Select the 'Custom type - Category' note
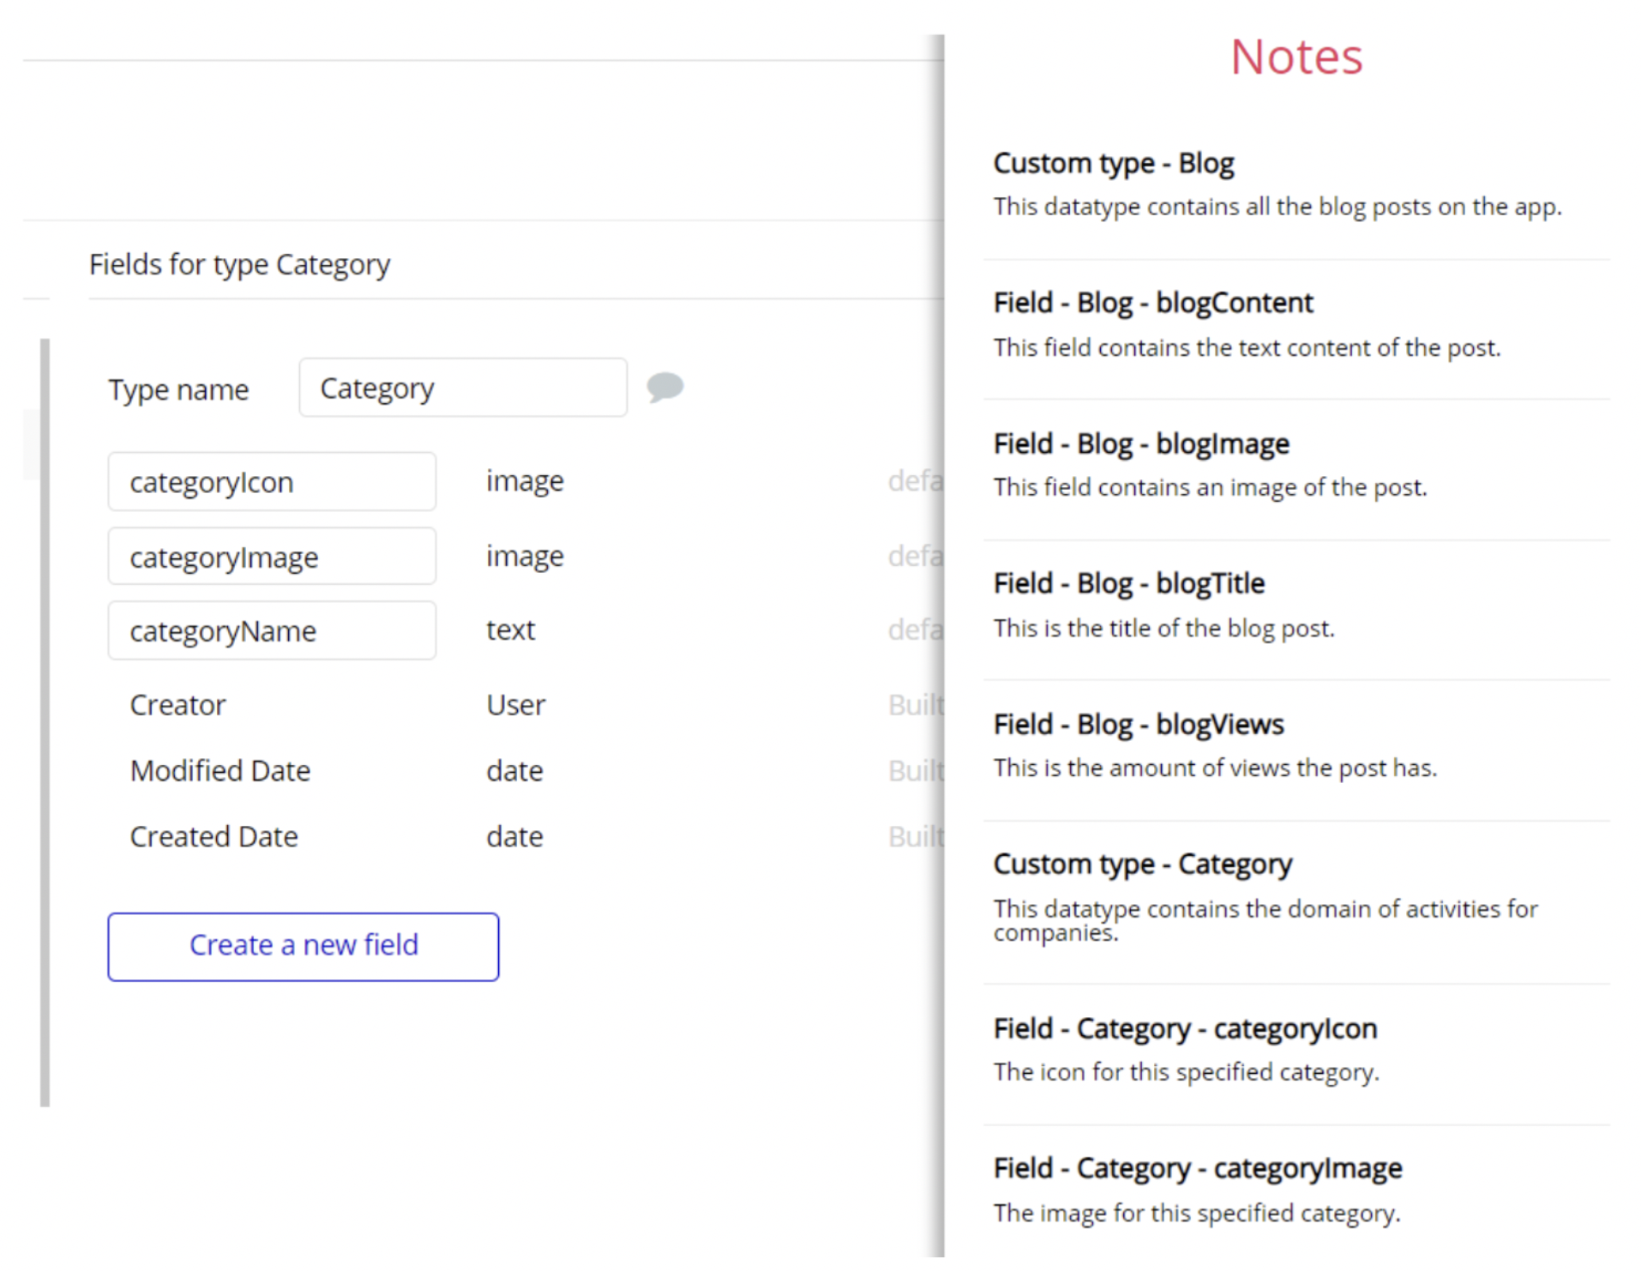Screen dimensions: 1641x1271 (1142, 864)
